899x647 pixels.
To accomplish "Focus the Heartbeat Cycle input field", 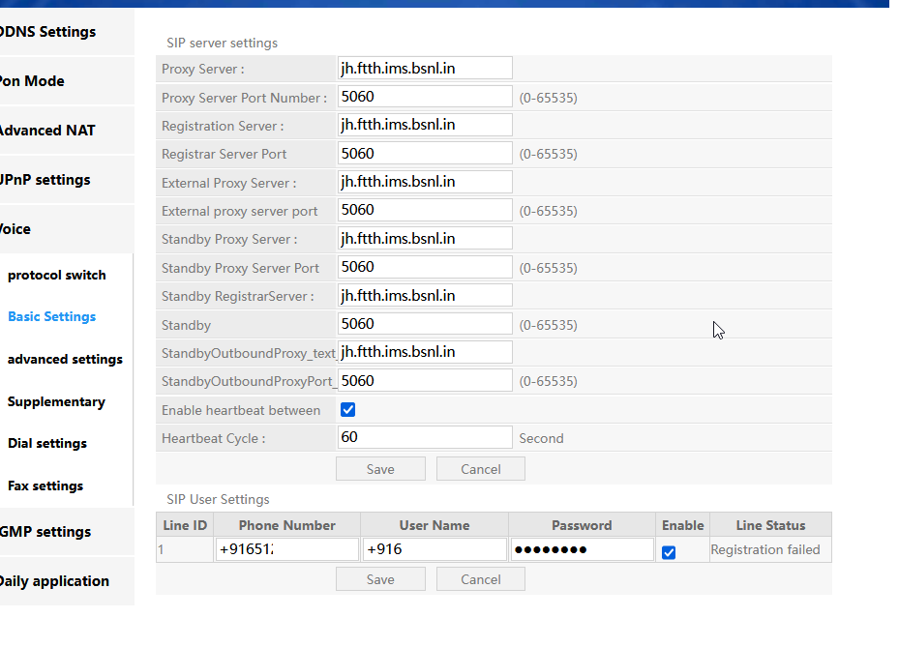I will (425, 437).
